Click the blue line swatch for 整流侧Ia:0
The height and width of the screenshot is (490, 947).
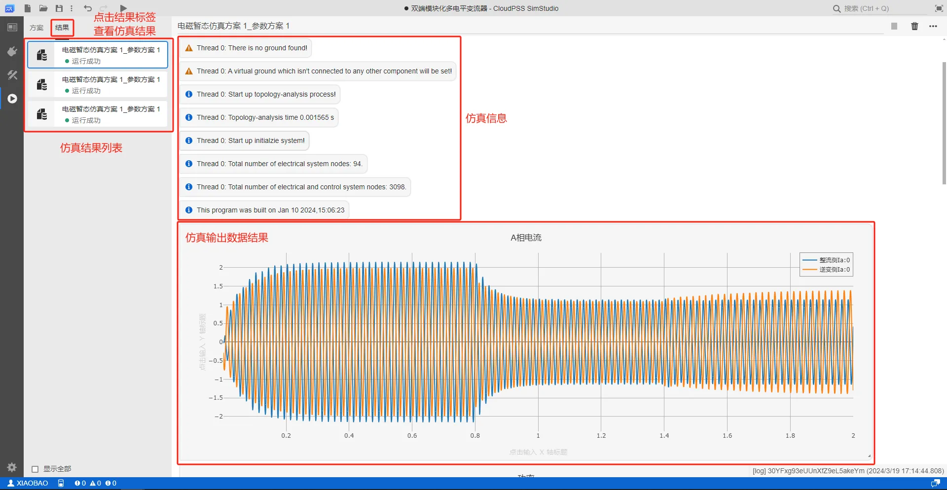coord(810,260)
